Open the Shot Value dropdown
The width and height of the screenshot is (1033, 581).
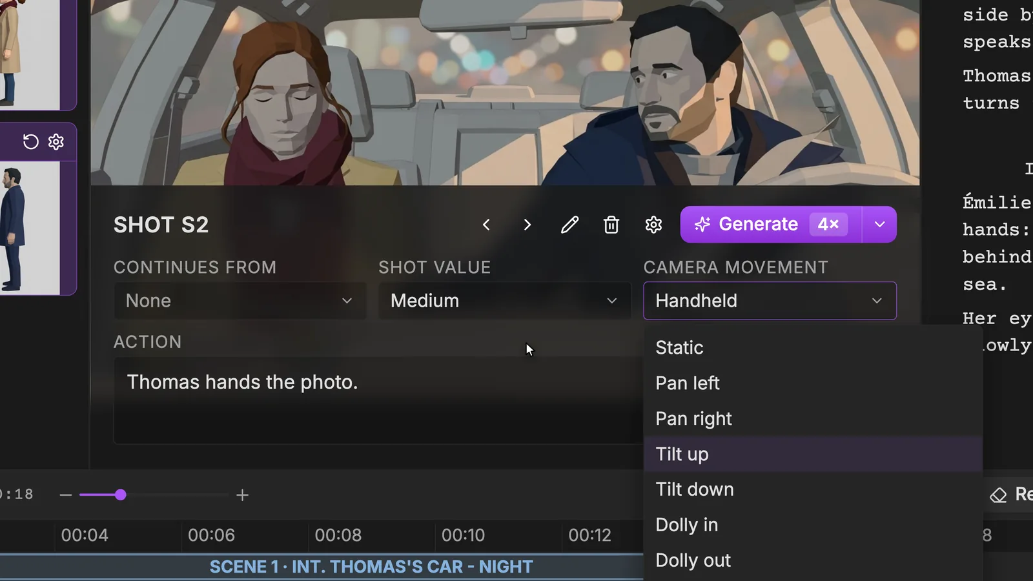click(505, 301)
